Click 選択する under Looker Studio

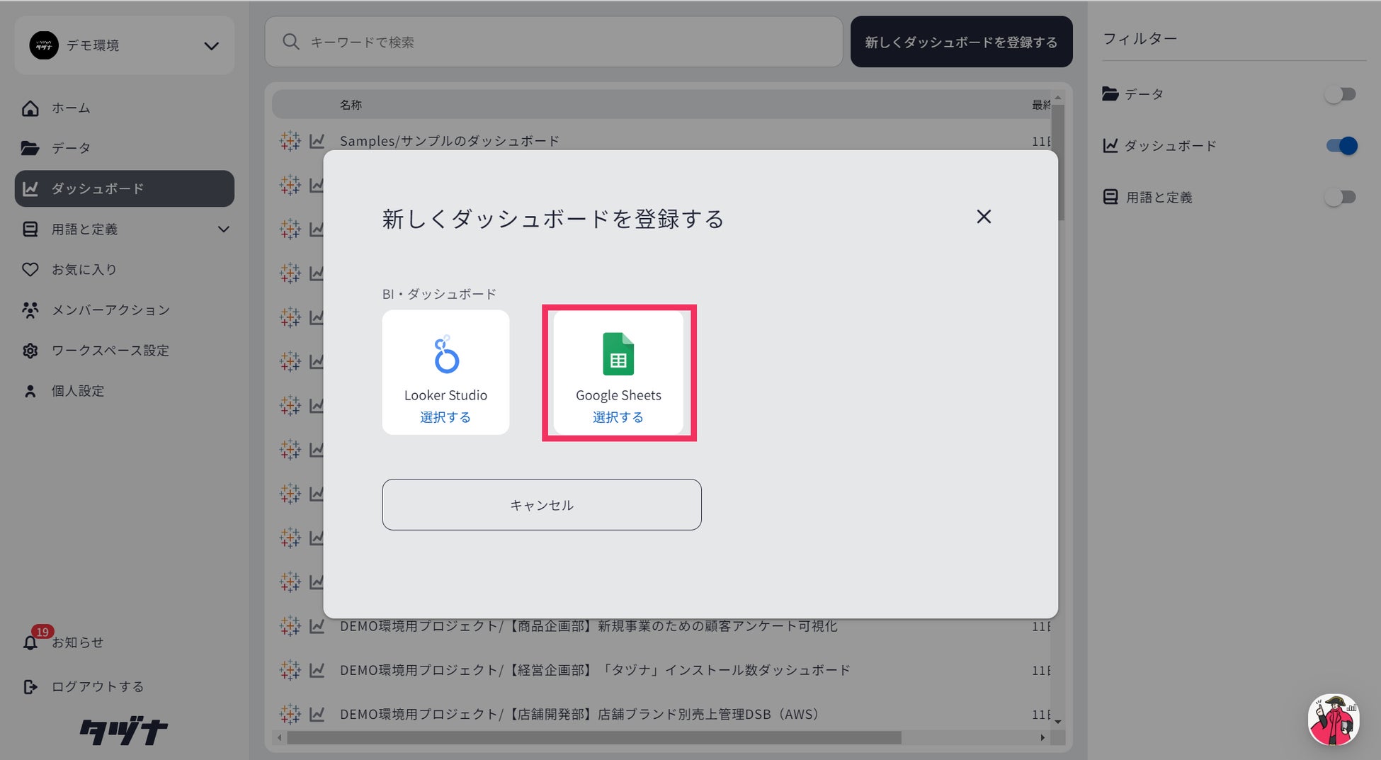pos(445,417)
